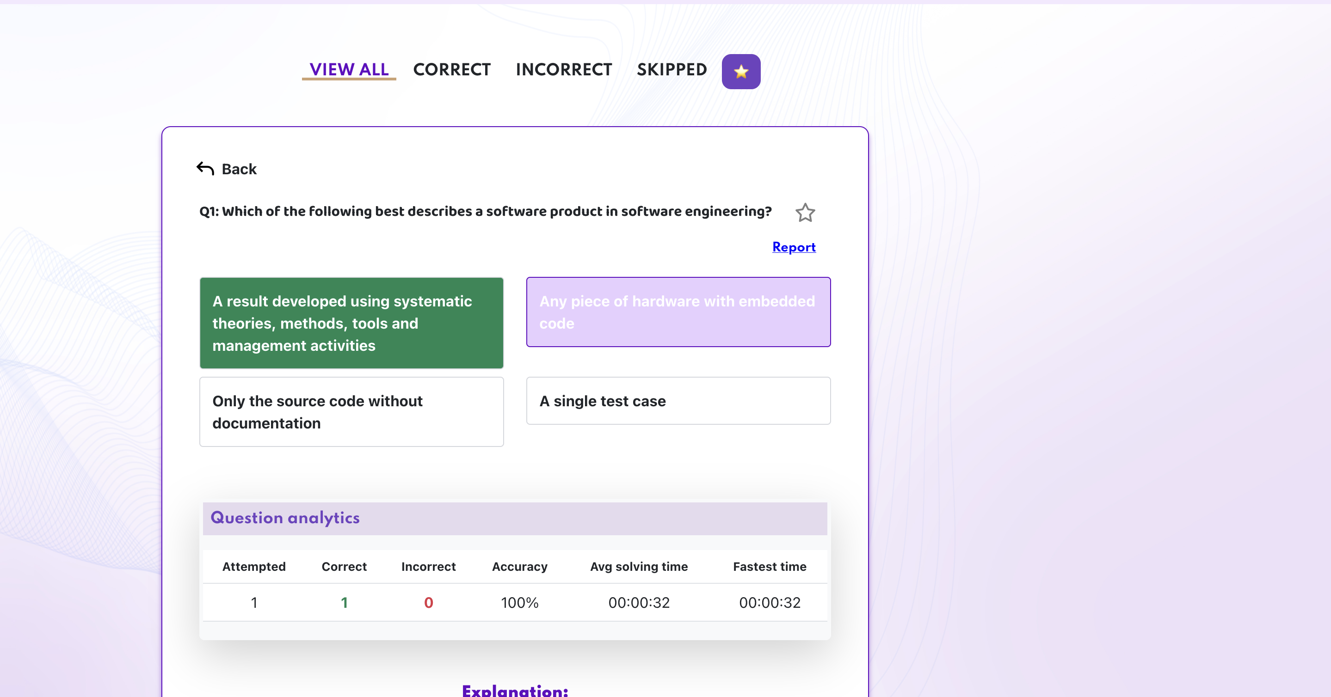1331x697 pixels.
Task: Click the green correct count value 1
Action: (344, 603)
